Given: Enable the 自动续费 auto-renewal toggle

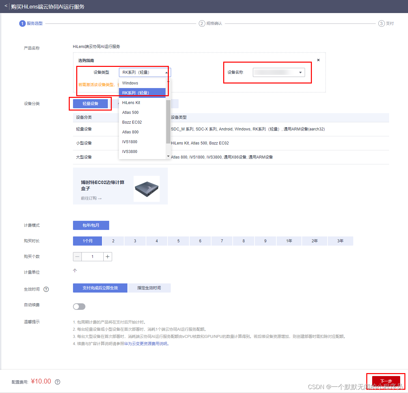Looking at the screenshot, I should (x=79, y=307).
